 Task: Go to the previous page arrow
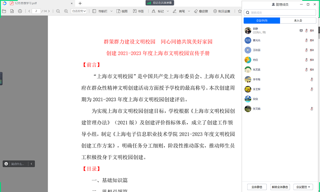coord(29,11)
